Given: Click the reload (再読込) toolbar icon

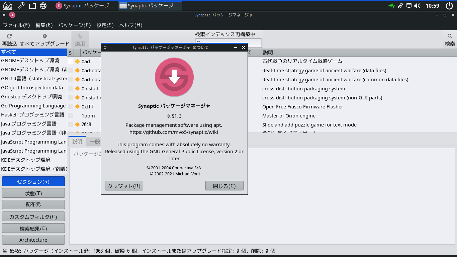Looking at the screenshot, I should pos(9,36).
